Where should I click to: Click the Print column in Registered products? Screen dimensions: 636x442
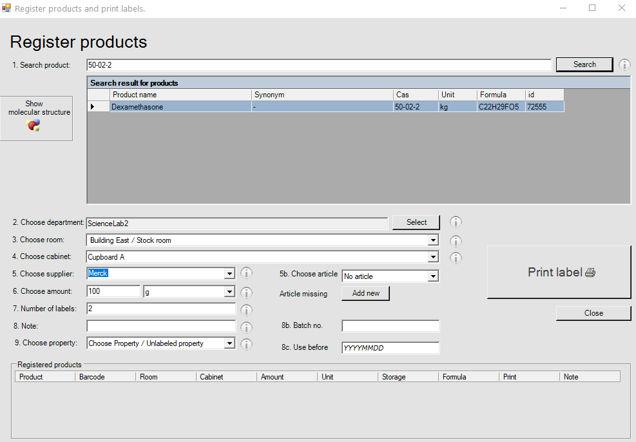point(529,377)
